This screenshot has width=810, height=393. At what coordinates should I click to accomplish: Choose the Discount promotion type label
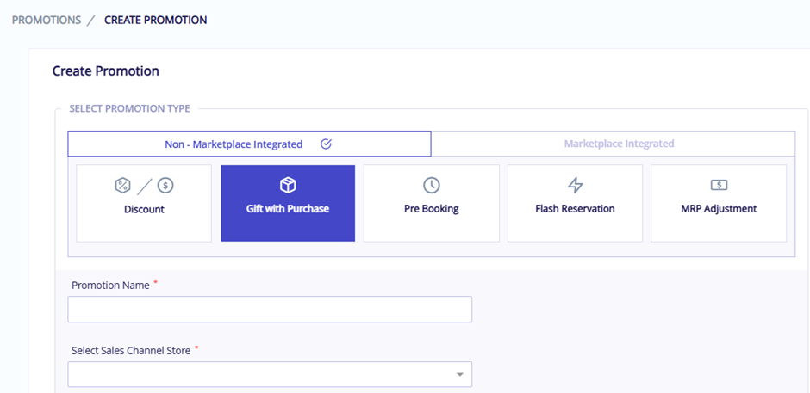144,209
